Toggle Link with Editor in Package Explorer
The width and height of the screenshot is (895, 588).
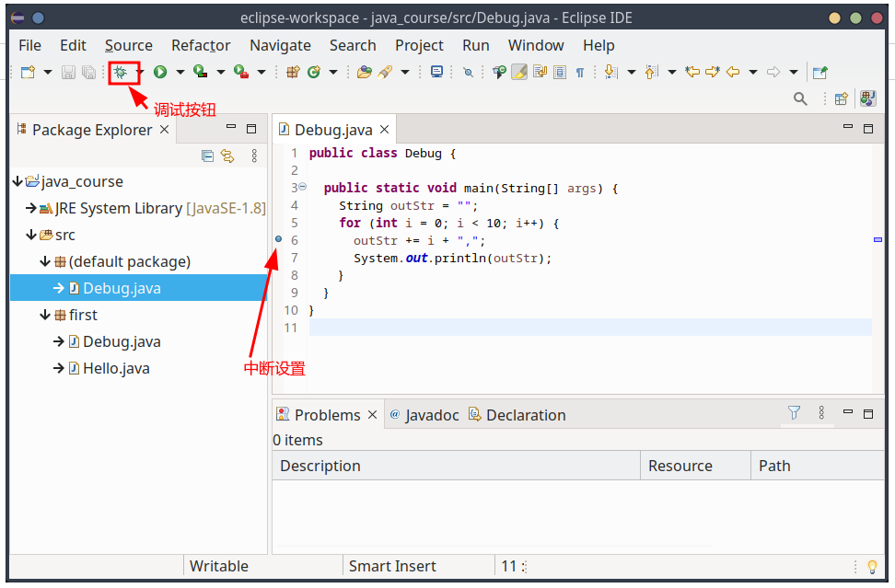pos(227,156)
